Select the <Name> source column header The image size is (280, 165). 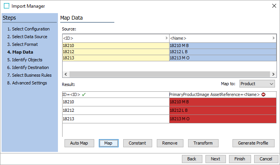click(x=223, y=38)
